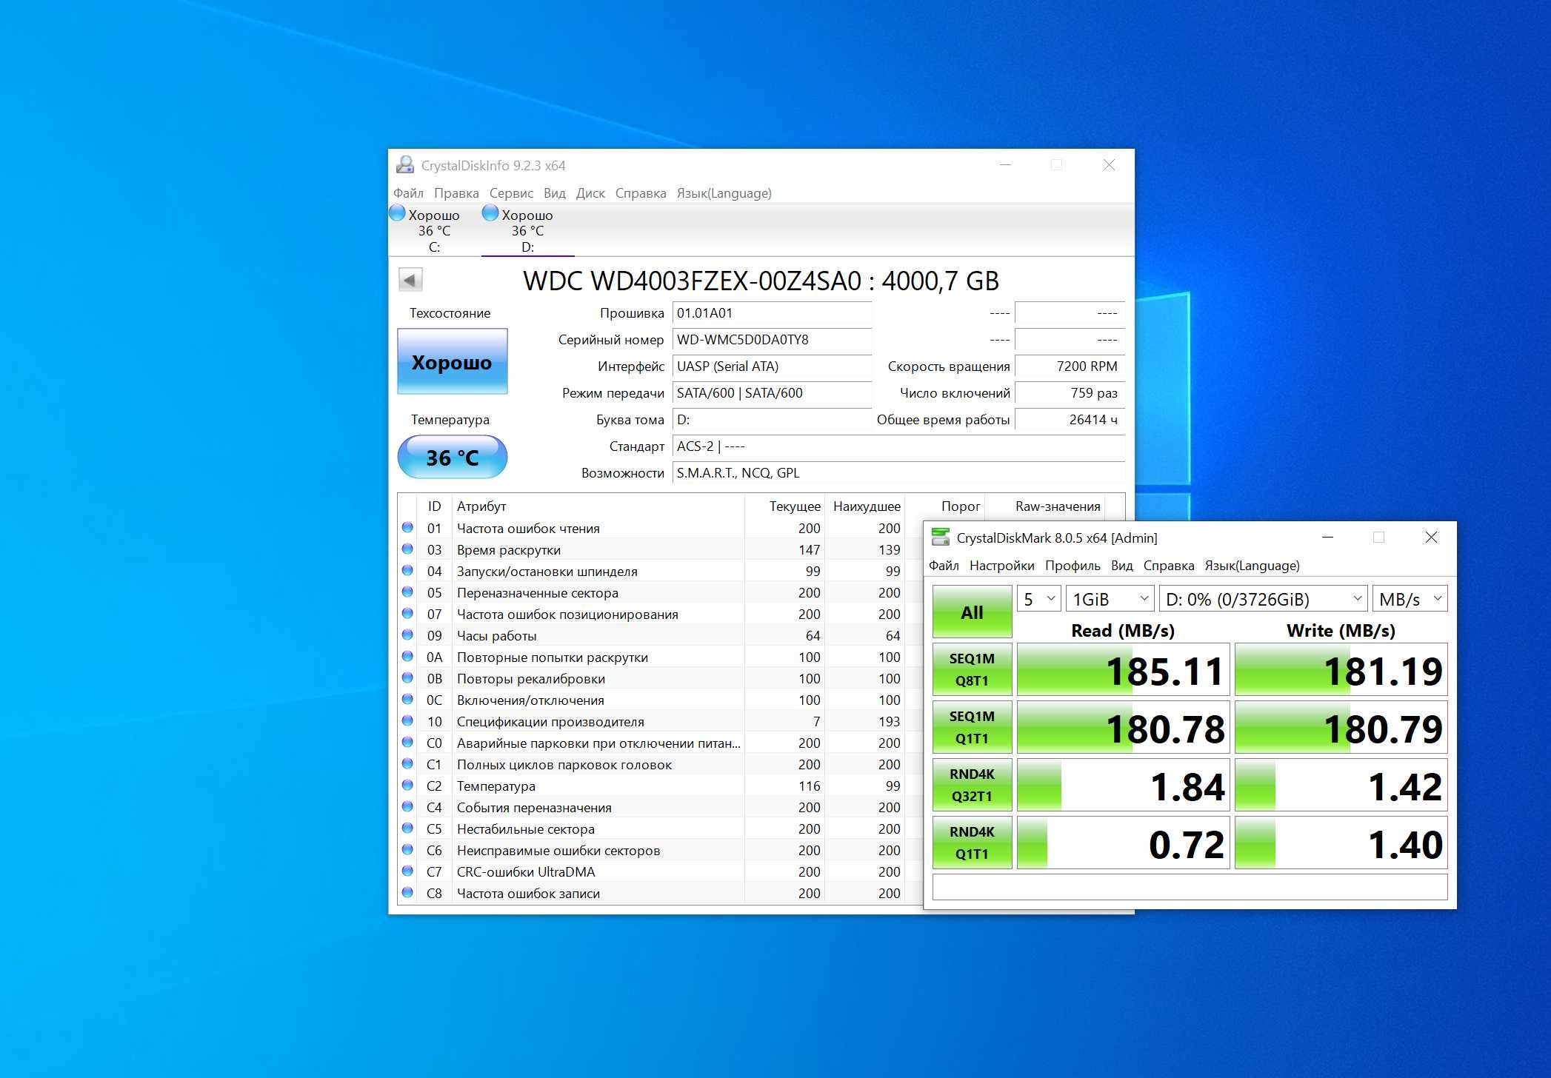Select disk D: tab in disk list
Image resolution: width=1551 pixels, height=1078 pixels.
[x=527, y=230]
